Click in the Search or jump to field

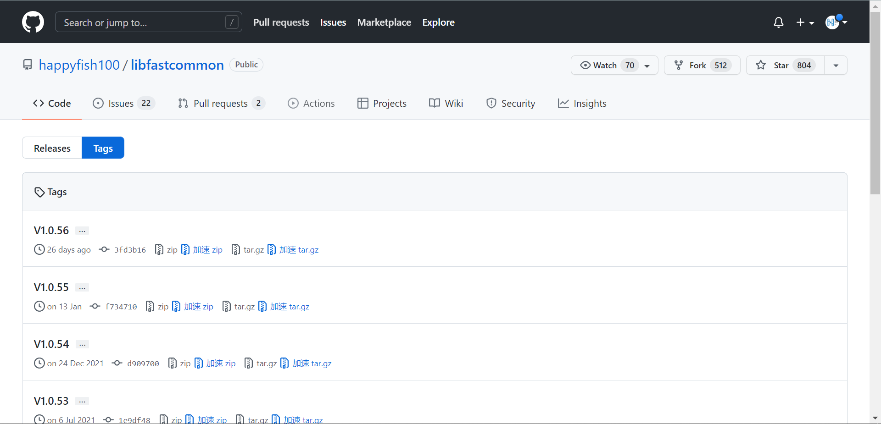(x=148, y=22)
